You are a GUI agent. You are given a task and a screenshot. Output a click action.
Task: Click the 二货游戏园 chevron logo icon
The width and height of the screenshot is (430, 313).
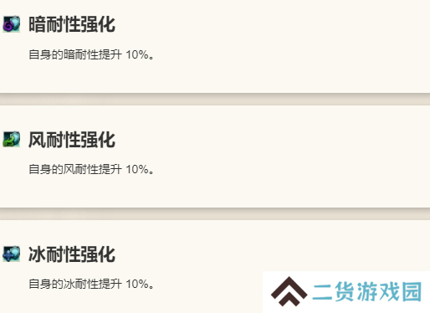tap(289, 291)
